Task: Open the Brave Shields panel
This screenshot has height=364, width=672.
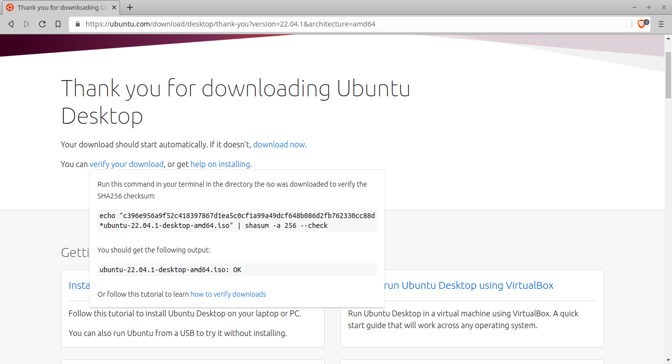Action: pyautogui.click(x=641, y=24)
